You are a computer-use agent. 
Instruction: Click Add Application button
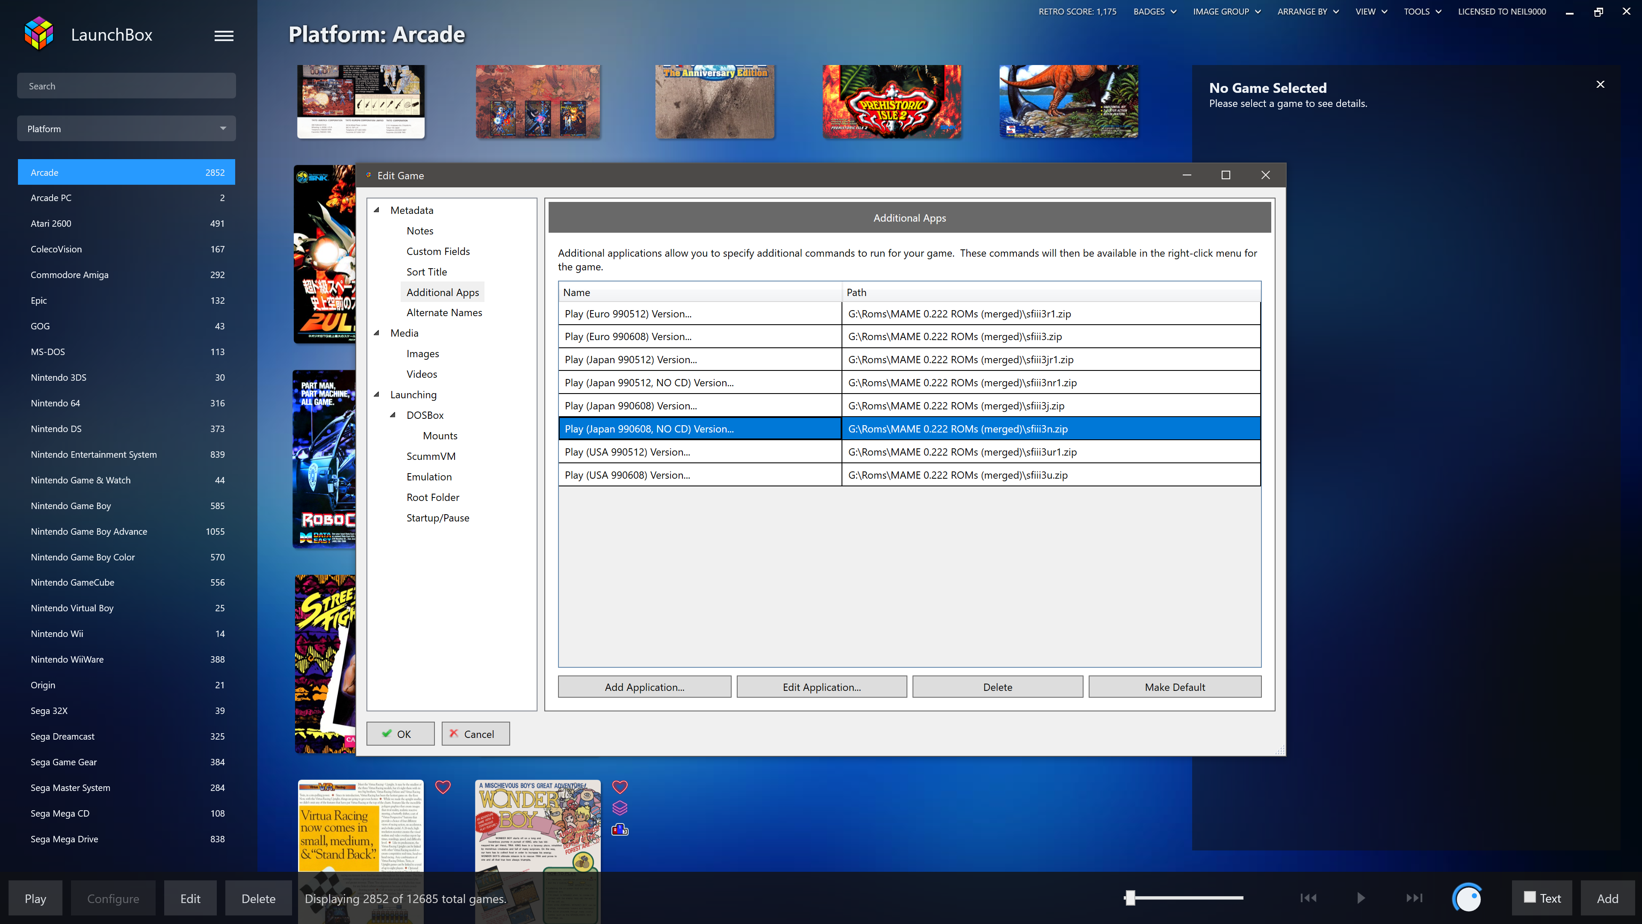[x=644, y=687]
